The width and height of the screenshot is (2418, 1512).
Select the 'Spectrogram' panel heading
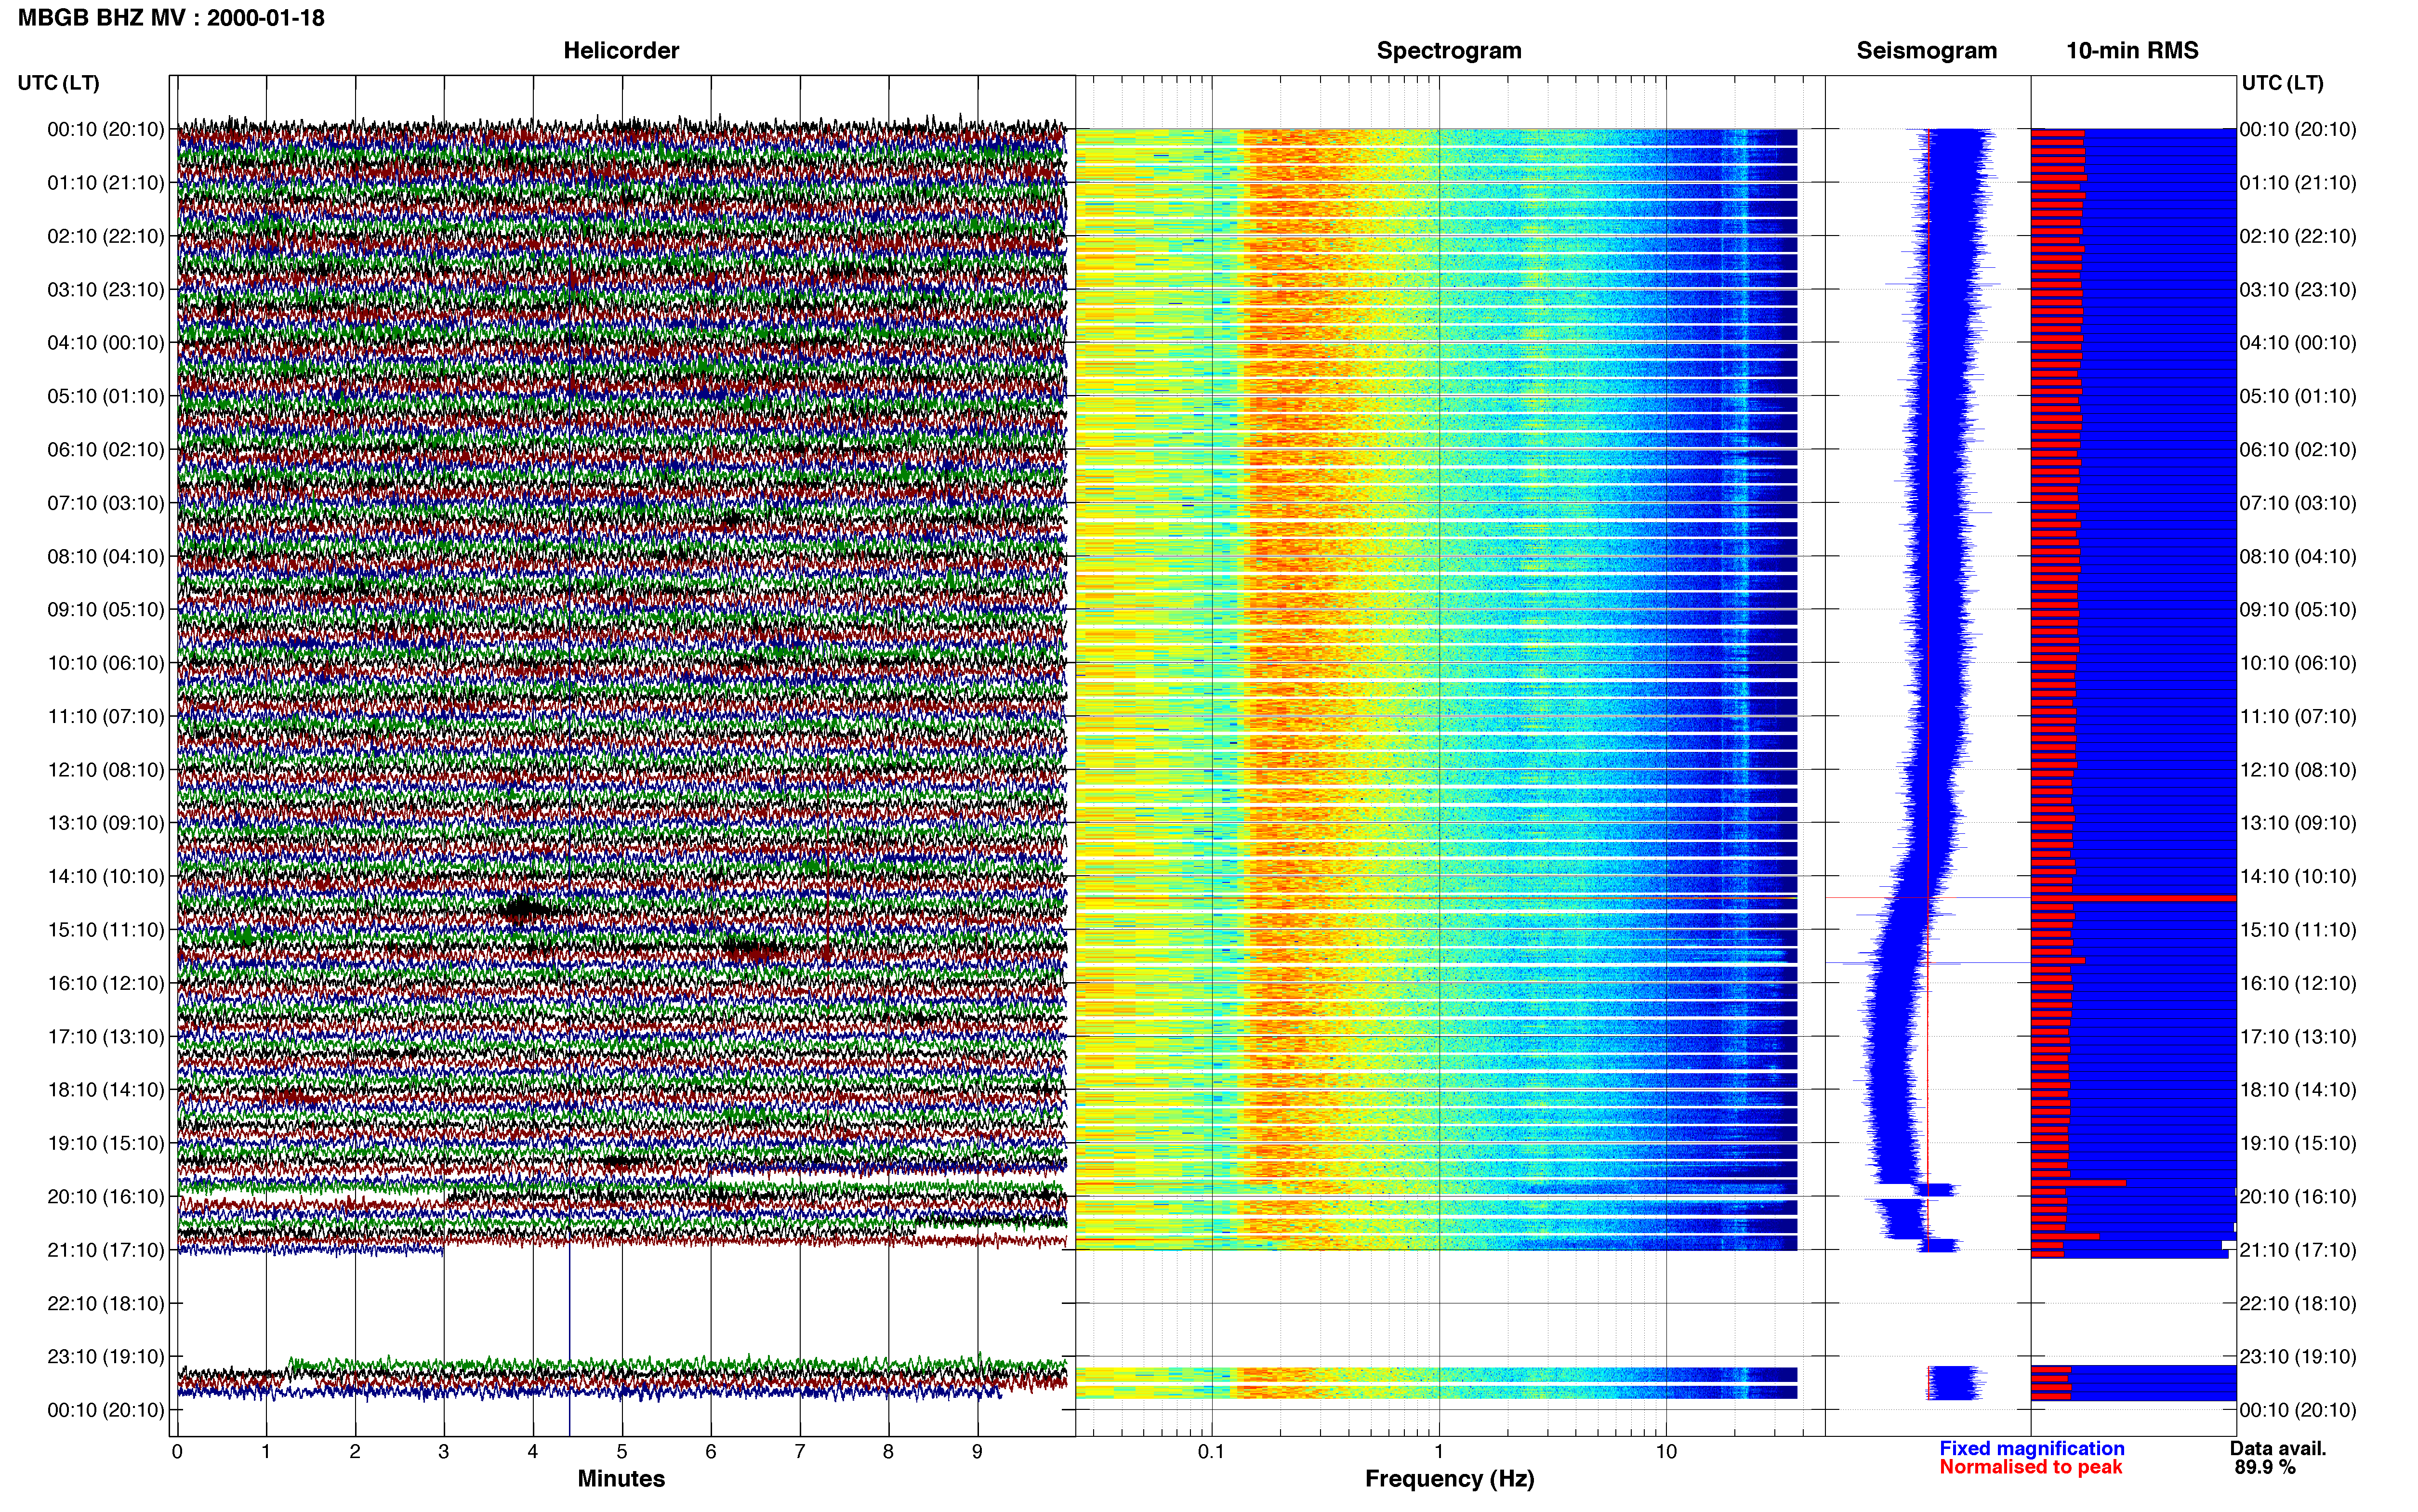click(x=1449, y=51)
